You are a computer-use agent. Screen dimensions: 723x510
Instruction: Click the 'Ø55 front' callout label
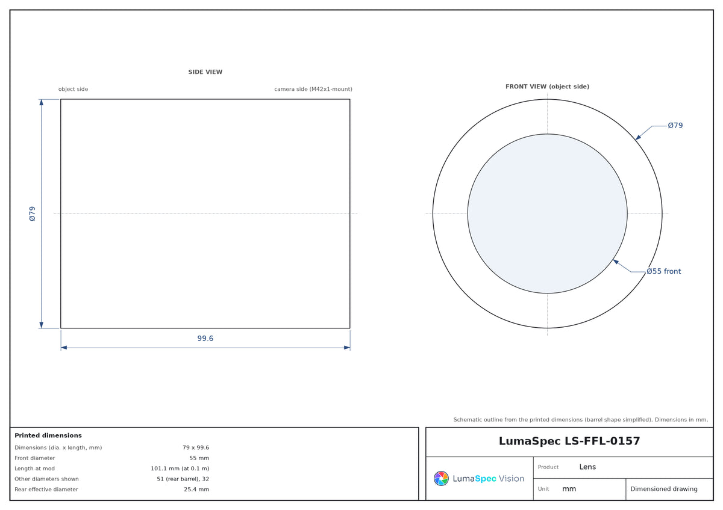(664, 271)
